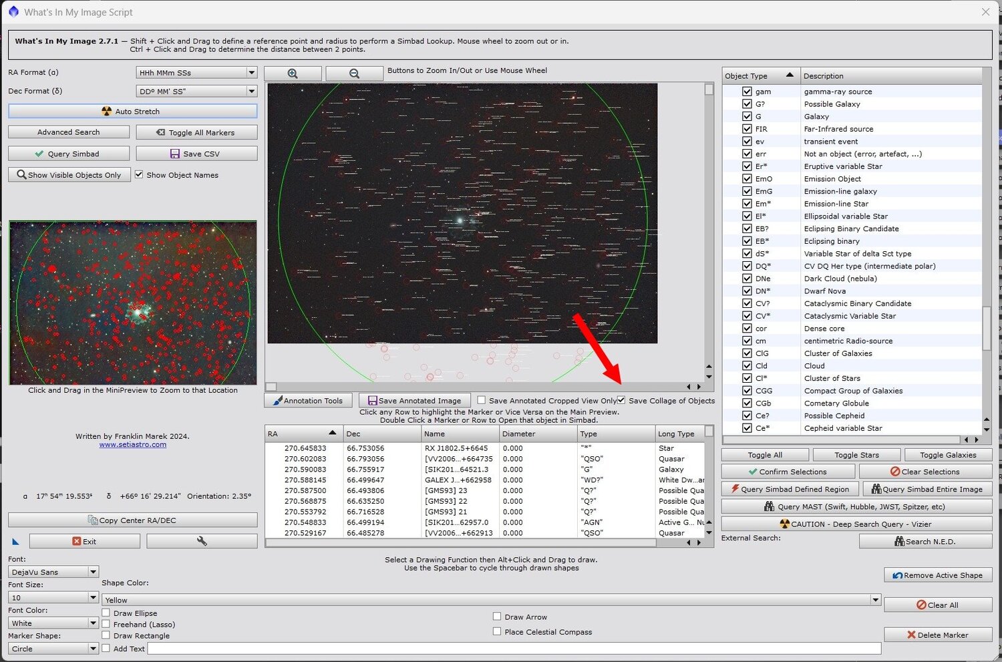Open the www.setiastro.com link
Image resolution: width=1002 pixels, height=662 pixels.
[133, 445]
